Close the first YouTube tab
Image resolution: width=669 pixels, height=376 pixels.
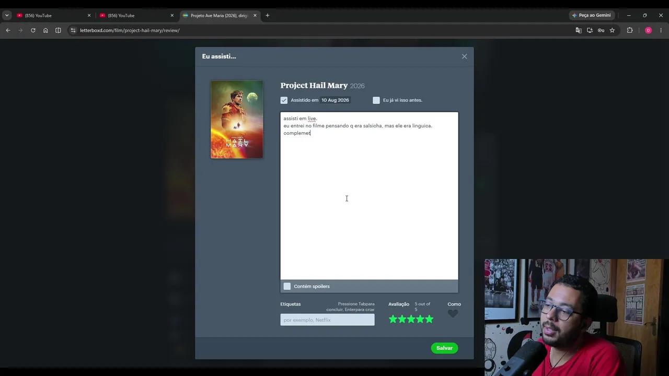89,15
